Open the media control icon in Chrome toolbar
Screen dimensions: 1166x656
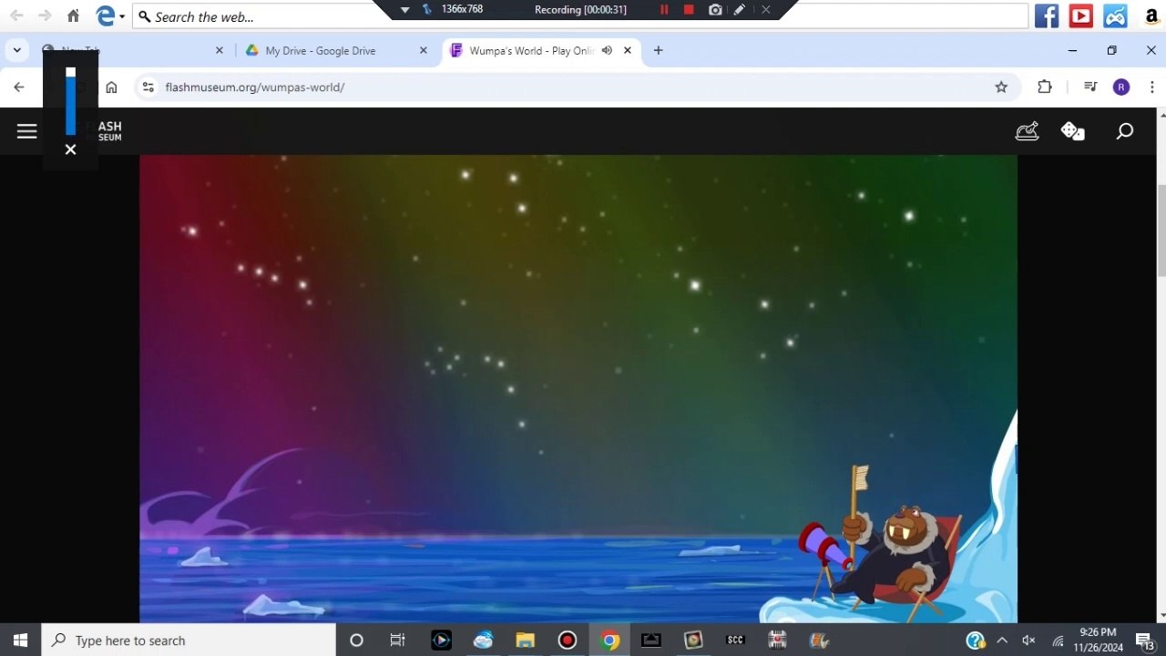[1090, 87]
